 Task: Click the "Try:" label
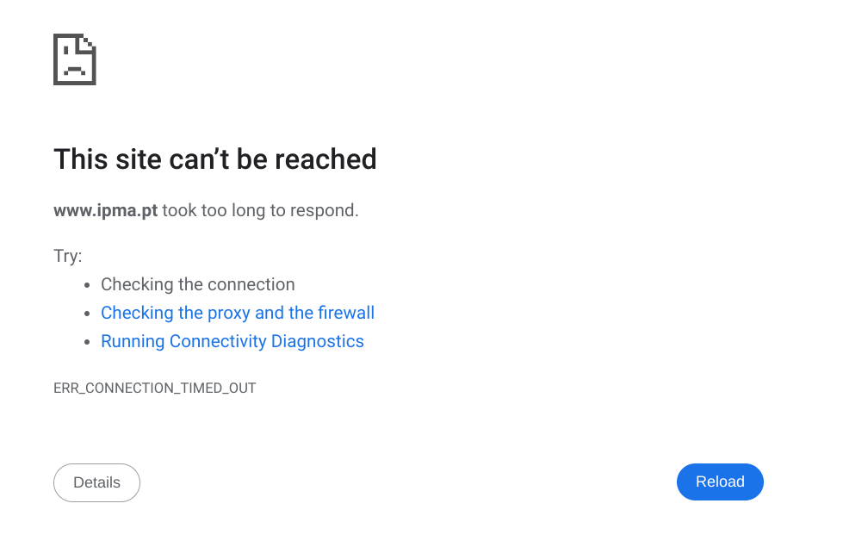click(x=67, y=256)
